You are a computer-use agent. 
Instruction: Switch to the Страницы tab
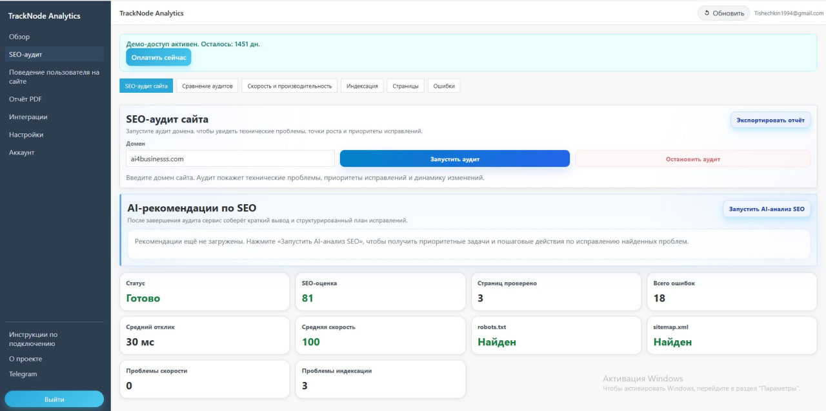(405, 85)
